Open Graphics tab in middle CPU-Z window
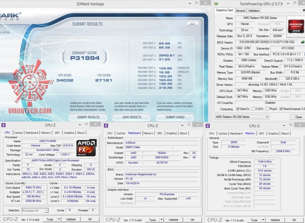Image resolution: width=305 pixels, height=223 pixels. tap(172, 133)
